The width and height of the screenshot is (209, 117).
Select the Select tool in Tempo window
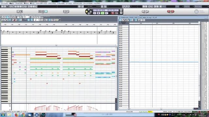coord(120,20)
